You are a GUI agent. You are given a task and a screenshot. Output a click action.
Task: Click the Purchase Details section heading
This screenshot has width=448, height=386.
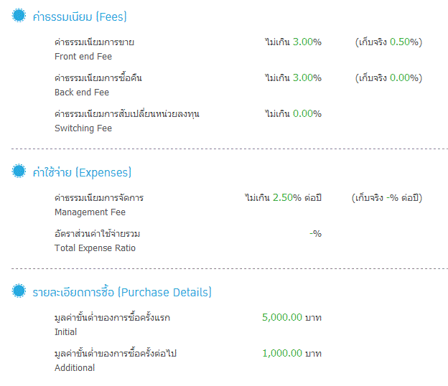122,292
